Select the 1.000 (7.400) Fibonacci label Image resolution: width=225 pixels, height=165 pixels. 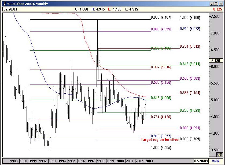pos(190,17)
